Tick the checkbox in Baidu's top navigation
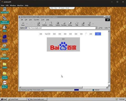This screenshot has height=101, width=126. [x=86, y=34]
